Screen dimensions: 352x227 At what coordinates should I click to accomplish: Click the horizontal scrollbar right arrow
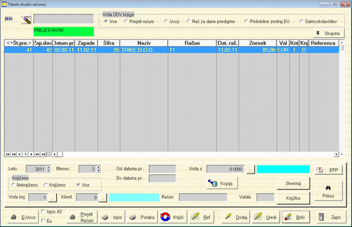pos(336,154)
